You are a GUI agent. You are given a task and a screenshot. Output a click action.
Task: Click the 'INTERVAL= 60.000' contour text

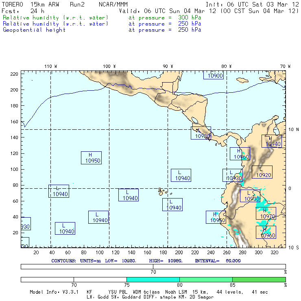click(218, 261)
